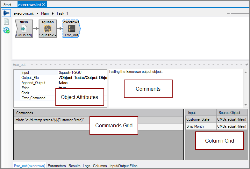The image size is (250, 169).
Task: Open the Input/Output Files tab
Action: coord(124,166)
